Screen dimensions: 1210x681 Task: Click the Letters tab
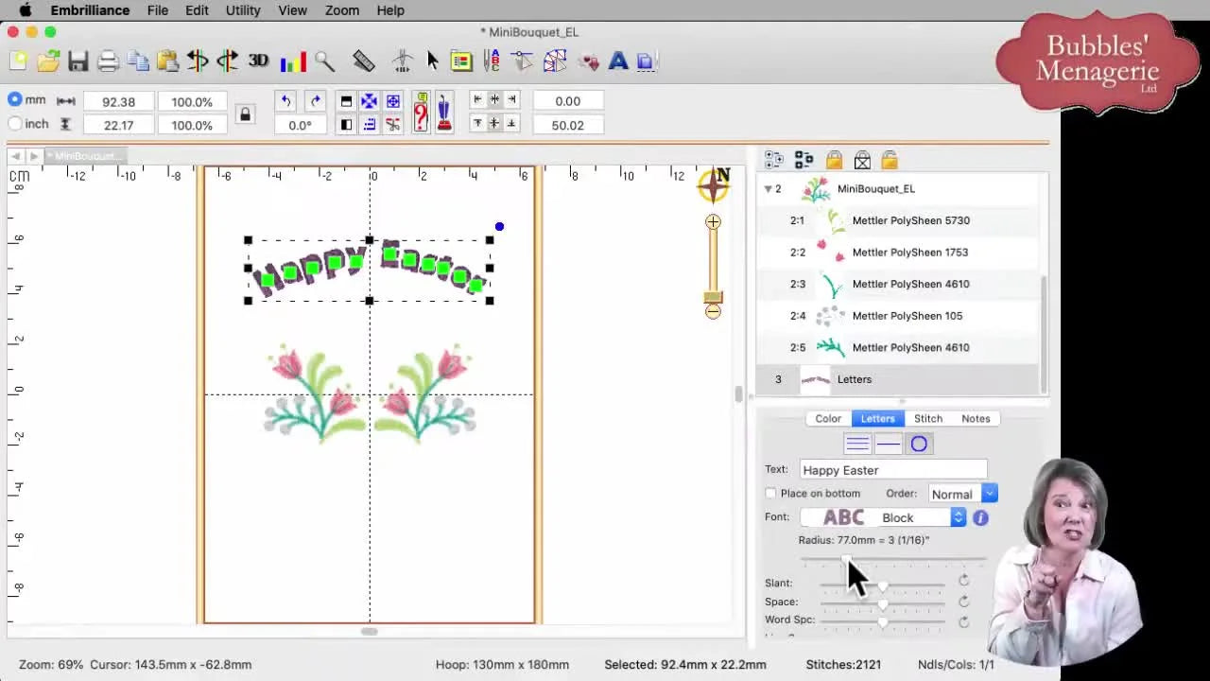tap(877, 418)
